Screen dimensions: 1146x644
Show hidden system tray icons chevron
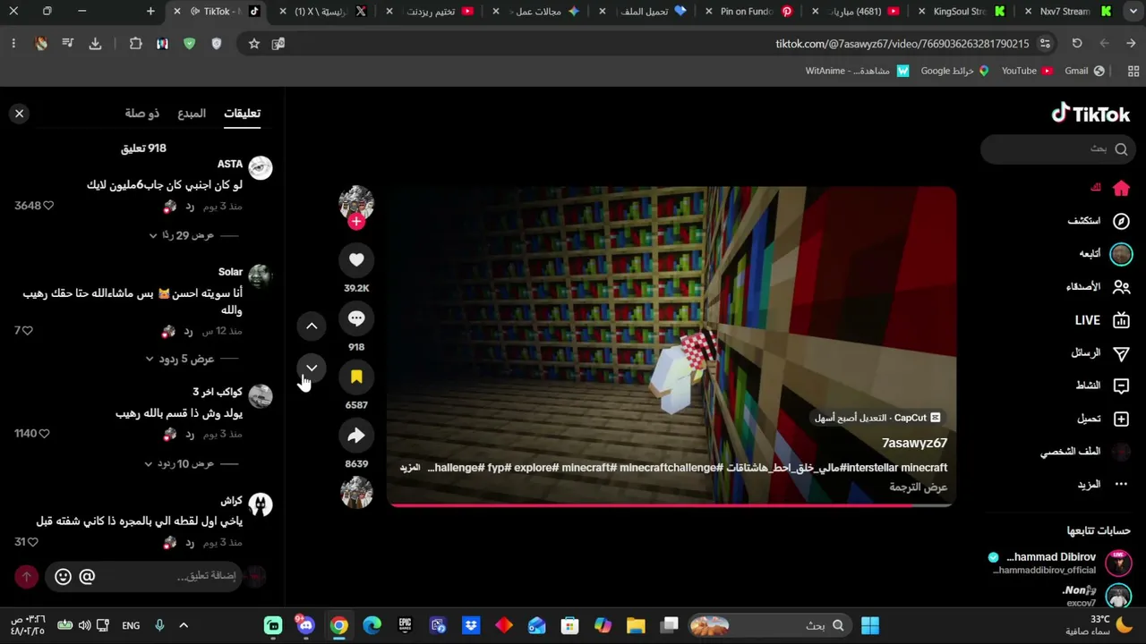184,625
